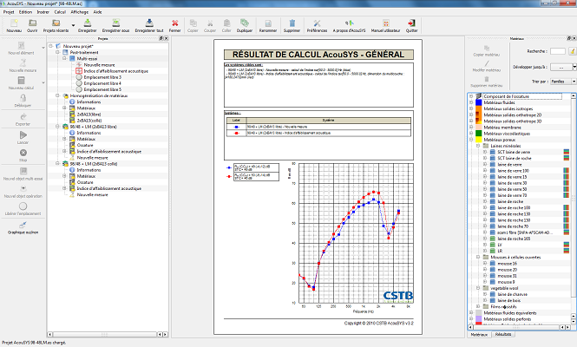The image size is (577, 347).
Task: Click the Renommer toolbar icon
Action: [x=268, y=23]
